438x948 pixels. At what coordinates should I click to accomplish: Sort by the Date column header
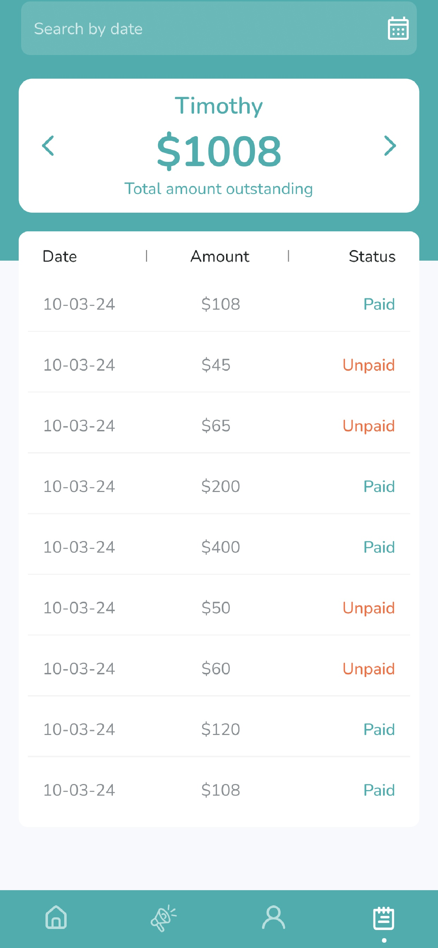click(60, 256)
